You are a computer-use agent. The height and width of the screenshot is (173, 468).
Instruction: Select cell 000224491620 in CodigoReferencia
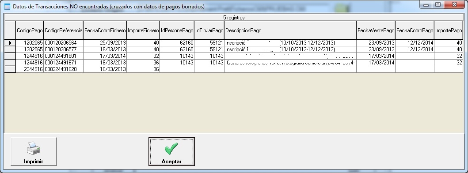point(63,69)
